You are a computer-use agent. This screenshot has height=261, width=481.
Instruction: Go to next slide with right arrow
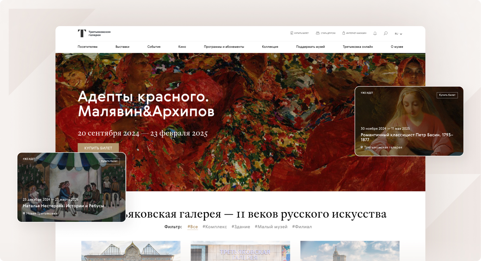click(255, 183)
